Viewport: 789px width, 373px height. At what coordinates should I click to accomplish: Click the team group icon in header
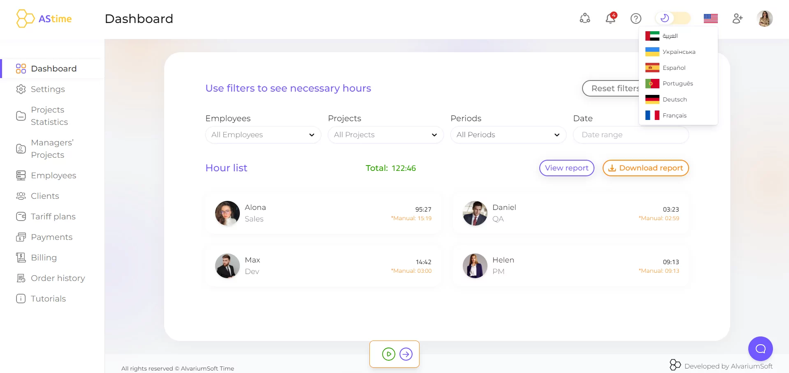pyautogui.click(x=585, y=18)
